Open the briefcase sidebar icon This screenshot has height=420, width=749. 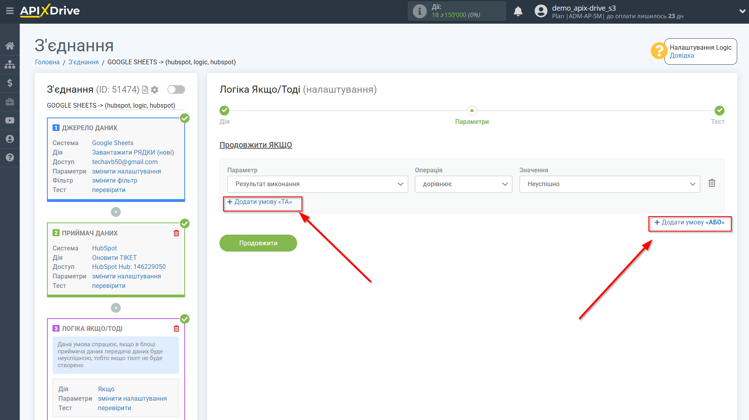click(10, 102)
